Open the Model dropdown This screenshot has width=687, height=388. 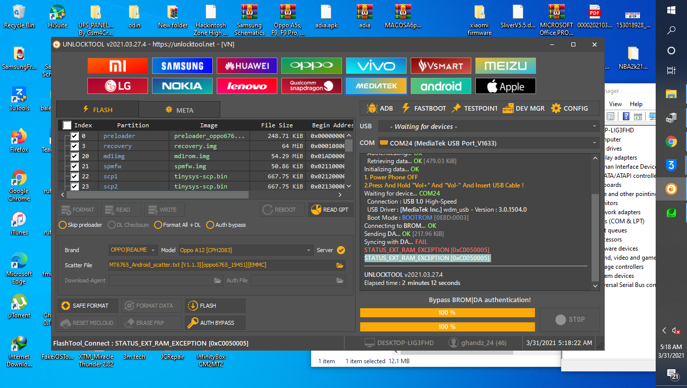246,250
